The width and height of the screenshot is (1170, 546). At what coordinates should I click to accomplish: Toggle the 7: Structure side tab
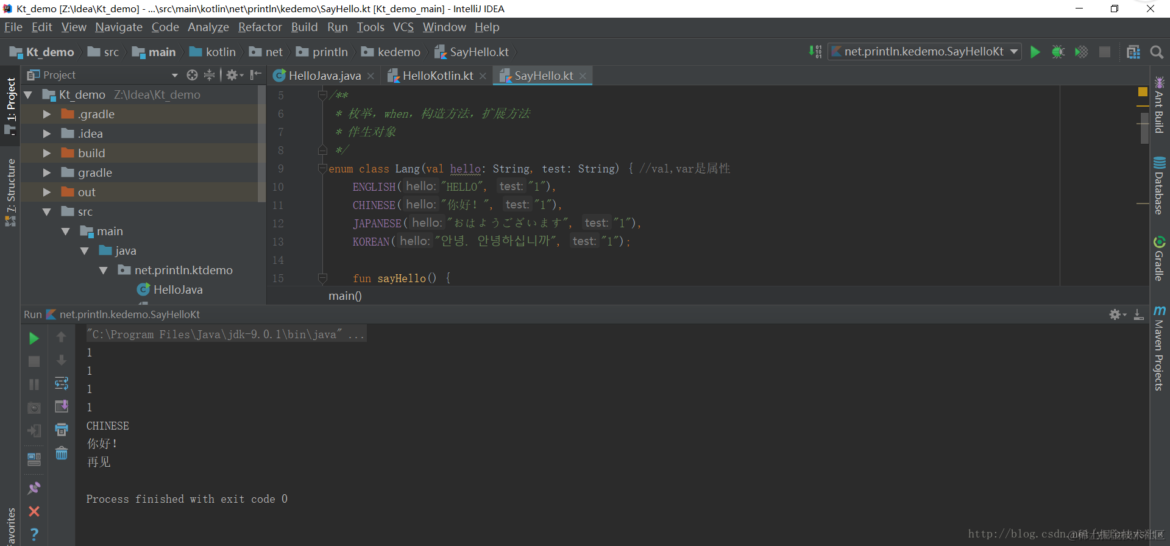[x=10, y=193]
